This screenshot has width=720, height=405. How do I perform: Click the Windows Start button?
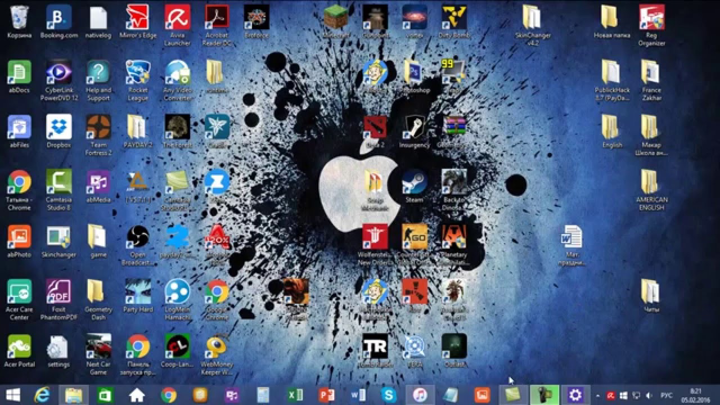point(12,395)
